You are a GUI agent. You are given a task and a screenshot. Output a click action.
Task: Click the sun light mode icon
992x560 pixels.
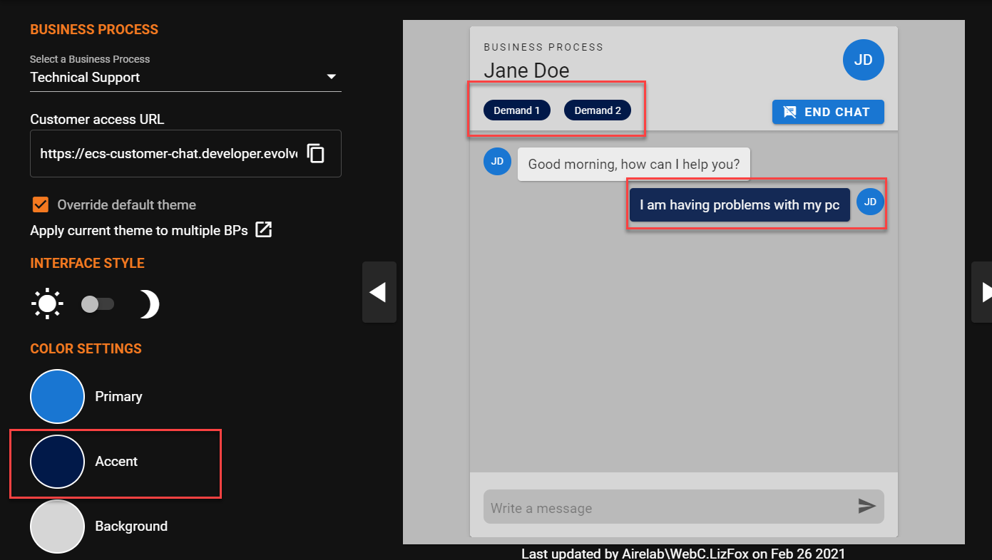coord(47,304)
